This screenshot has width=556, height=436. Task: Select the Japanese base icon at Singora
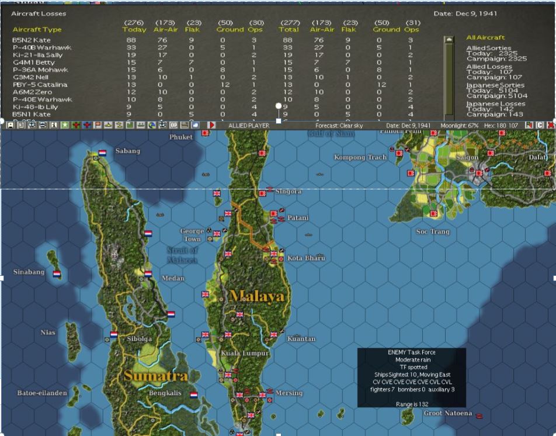pyautogui.click(x=262, y=193)
